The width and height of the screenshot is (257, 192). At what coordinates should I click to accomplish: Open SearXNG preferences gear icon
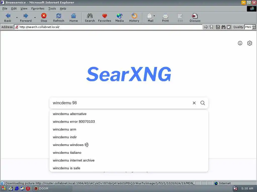tap(250, 43)
